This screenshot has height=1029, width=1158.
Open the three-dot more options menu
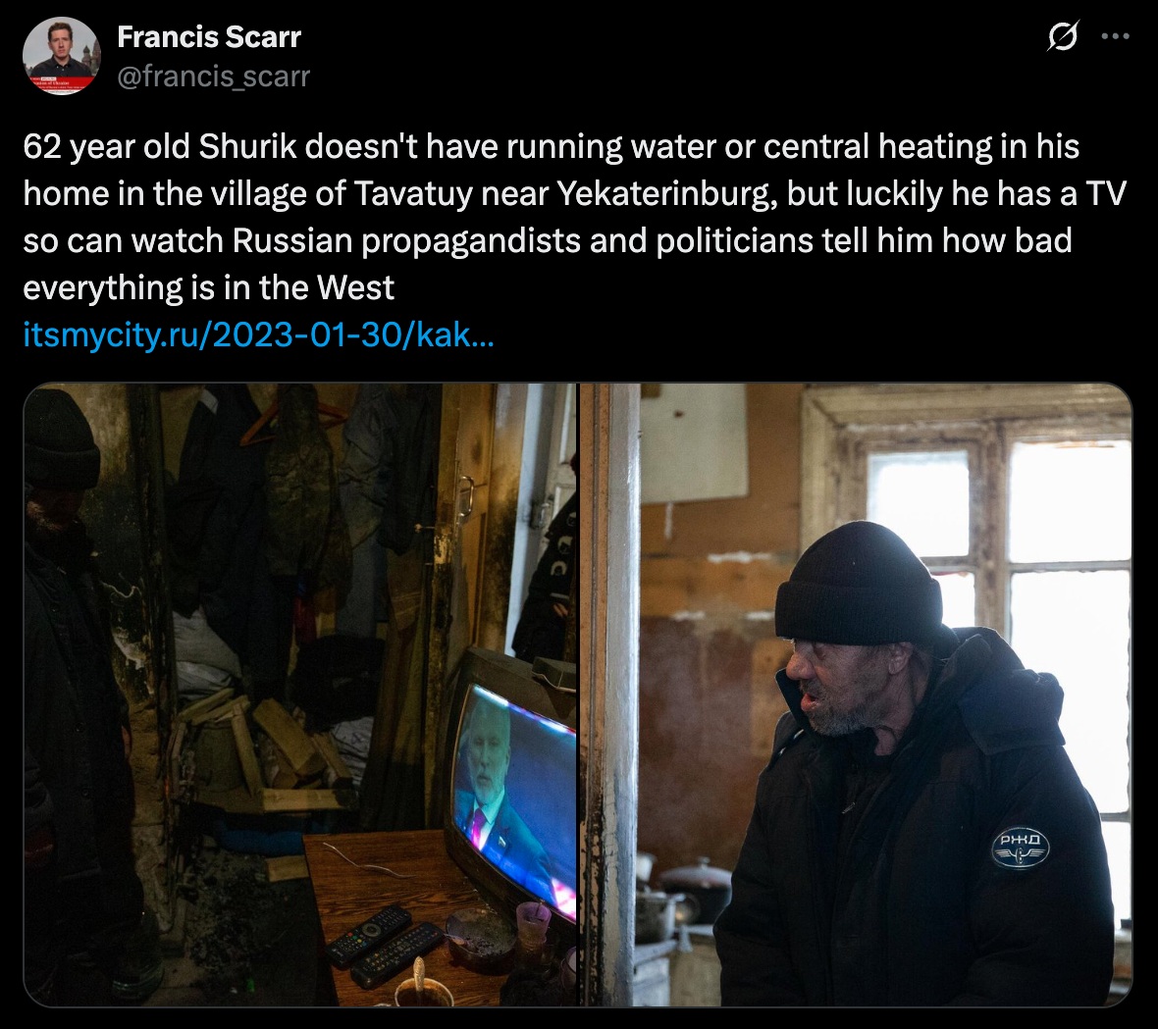(1115, 36)
